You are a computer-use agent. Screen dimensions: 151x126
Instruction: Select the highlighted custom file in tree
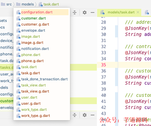7,101
